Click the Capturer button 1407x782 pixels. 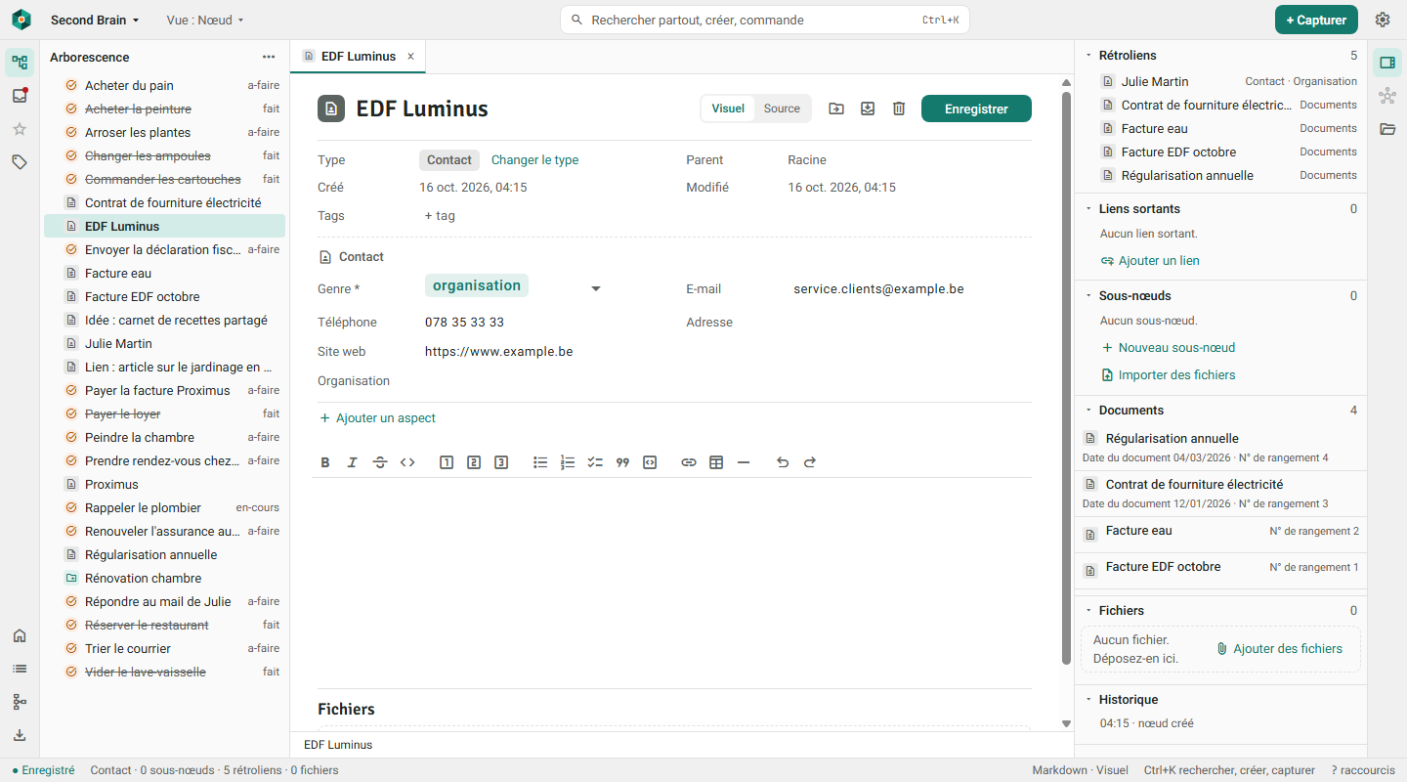click(1316, 20)
